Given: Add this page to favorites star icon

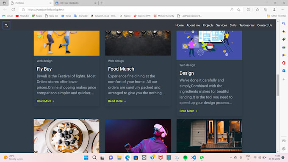Looking at the screenshot, I should [x=238, y=10].
